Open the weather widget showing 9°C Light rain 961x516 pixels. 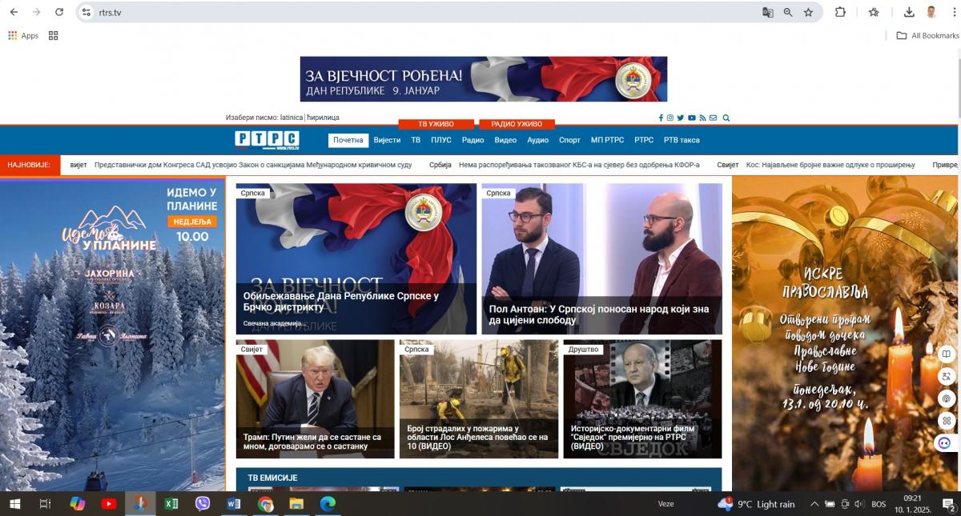coord(756,504)
